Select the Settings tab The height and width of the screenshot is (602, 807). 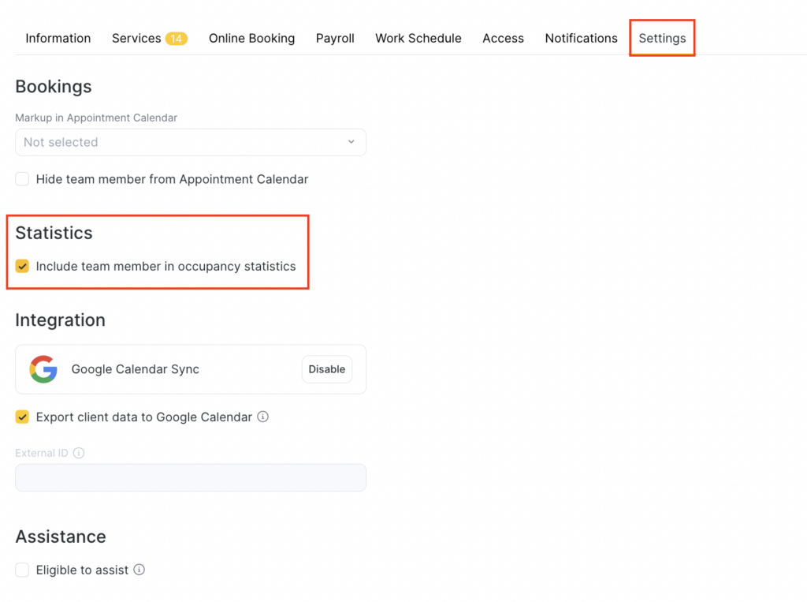pyautogui.click(x=662, y=38)
